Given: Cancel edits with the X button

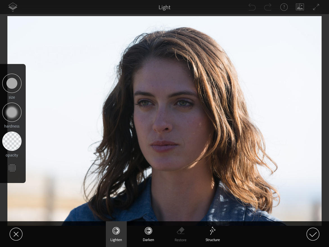Looking at the screenshot, I should [16, 234].
